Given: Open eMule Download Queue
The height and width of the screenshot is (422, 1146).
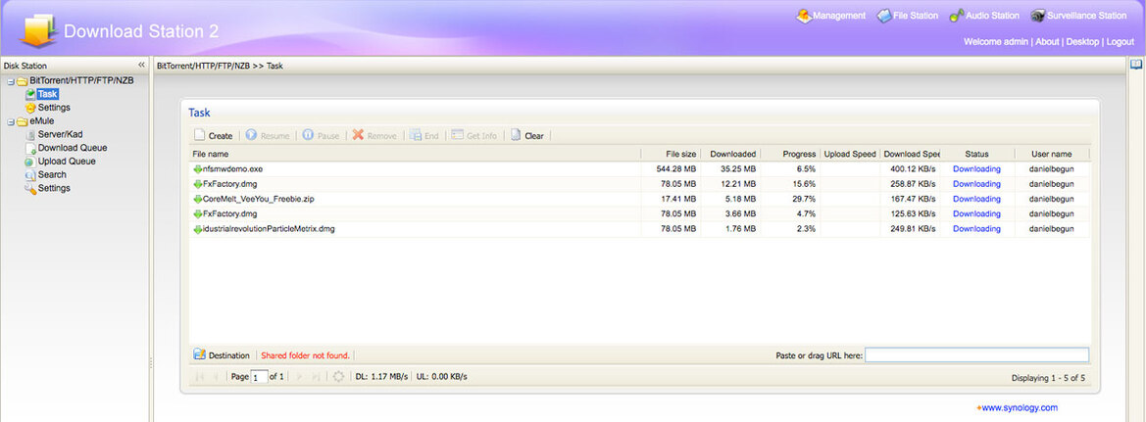Looking at the screenshot, I should pos(73,148).
